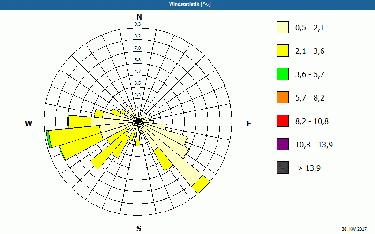Click the '7,0' radial axis value

point(137,48)
